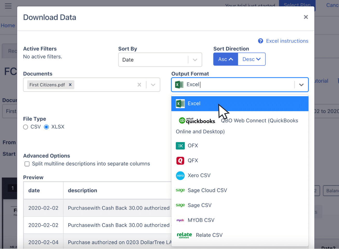Open the Excel instructions link
This screenshot has height=249, width=339.
(287, 41)
